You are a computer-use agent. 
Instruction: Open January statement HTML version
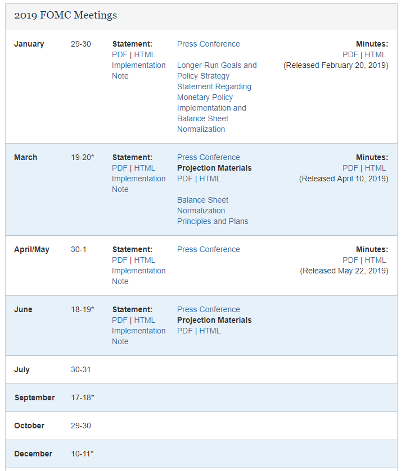[x=145, y=54]
